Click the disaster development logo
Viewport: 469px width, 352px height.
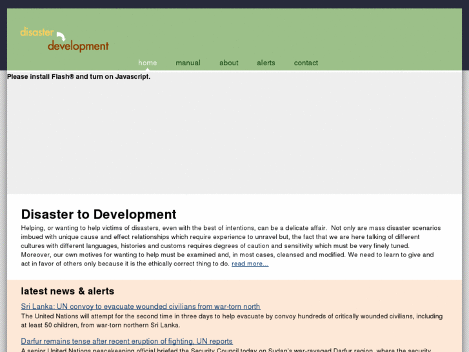coord(65,39)
